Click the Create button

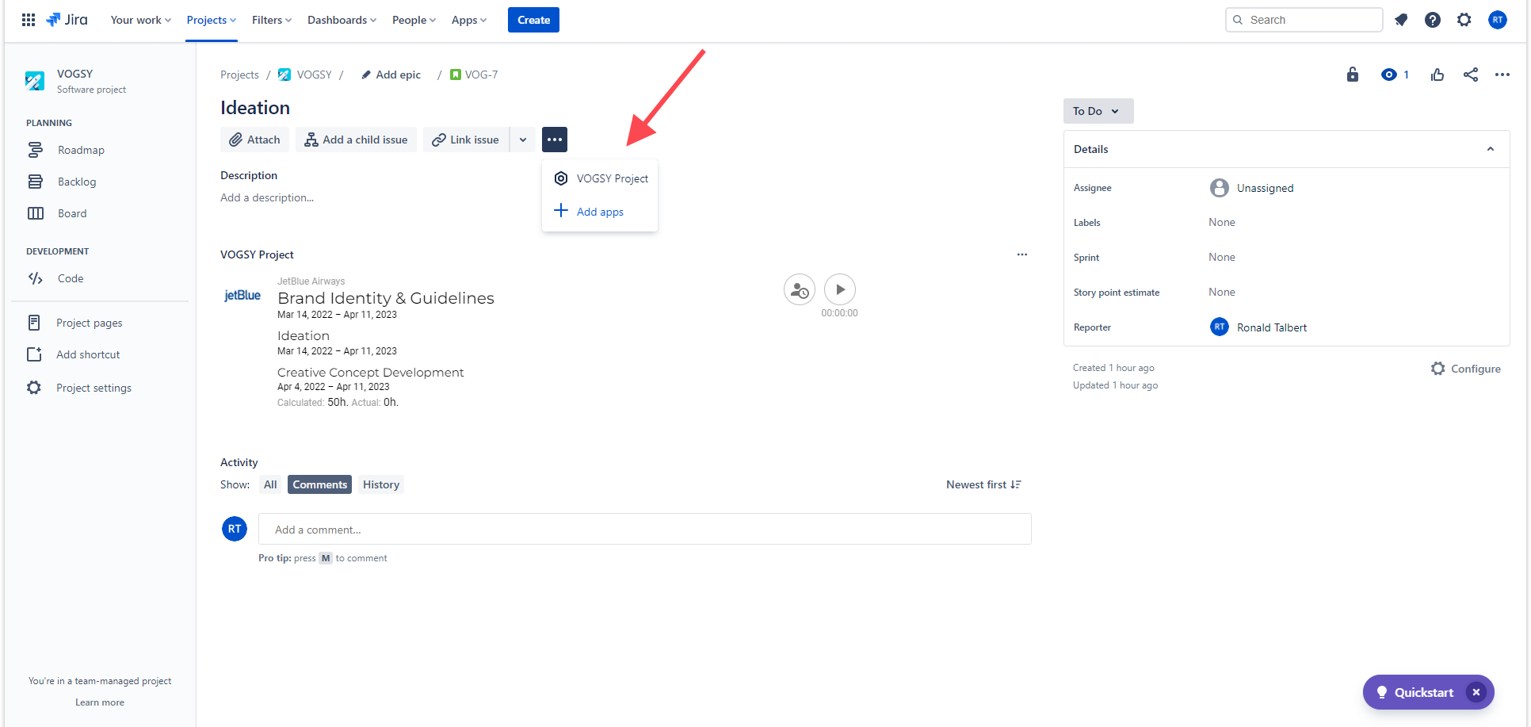tap(533, 20)
